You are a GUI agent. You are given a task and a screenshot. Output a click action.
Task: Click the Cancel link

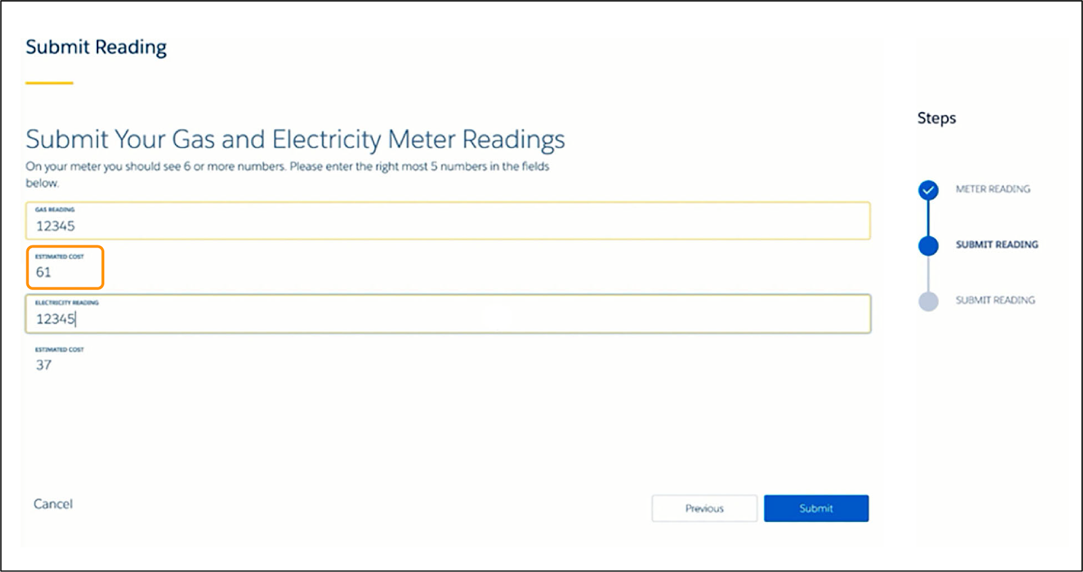coord(52,504)
